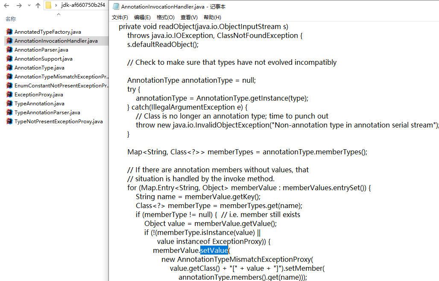Screen dimensions: 439x281
Task: Click the 'for (Map.Entry<String, Object>' loop line
Action: click(x=249, y=188)
